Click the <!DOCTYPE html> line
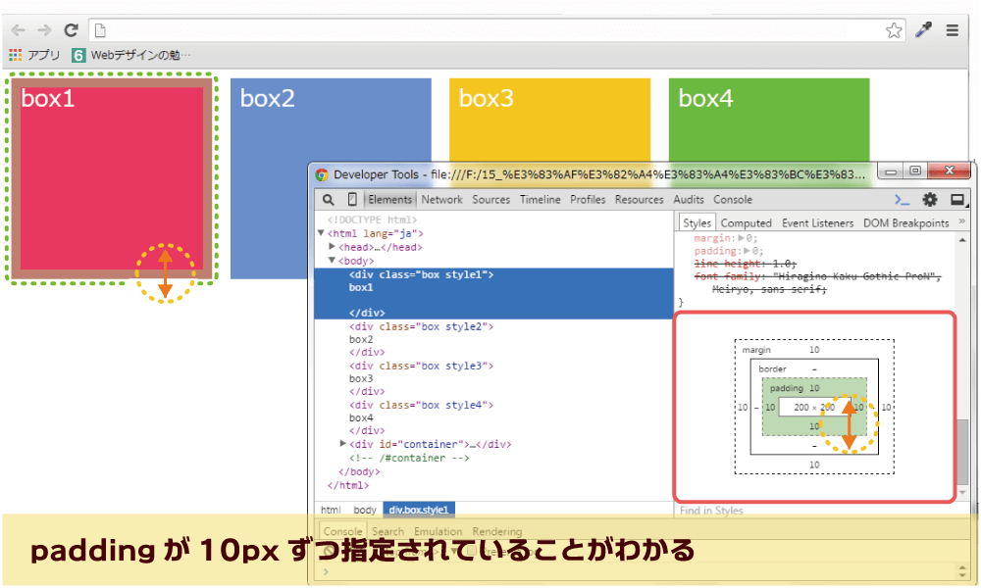 tap(372, 220)
